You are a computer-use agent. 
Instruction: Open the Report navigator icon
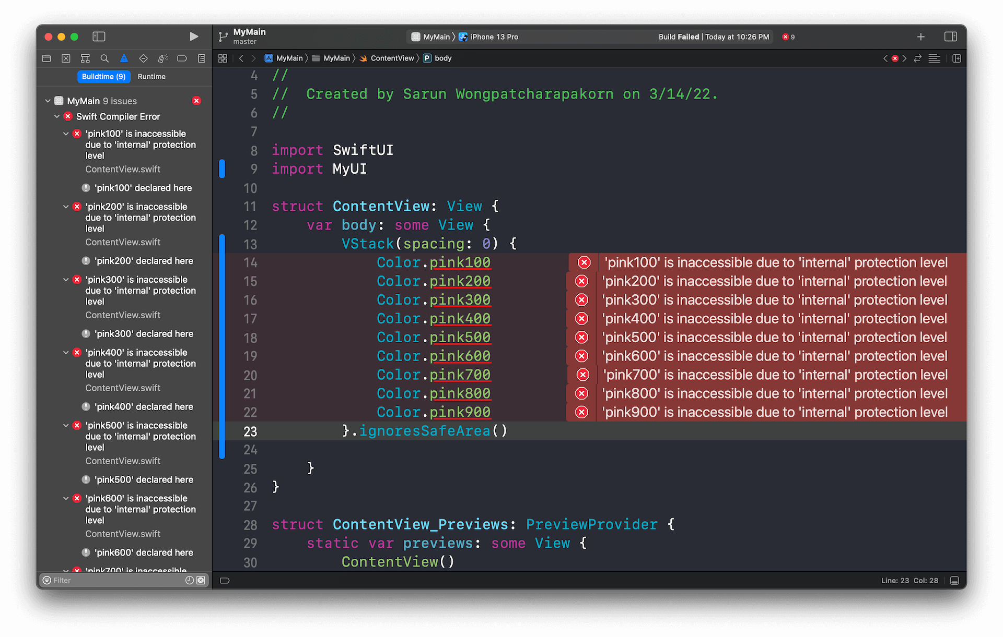202,58
